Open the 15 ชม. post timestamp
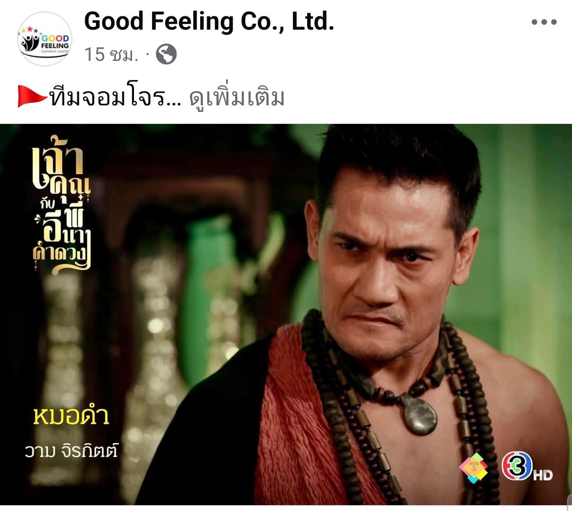This screenshot has height=511, width=572. (x=111, y=55)
